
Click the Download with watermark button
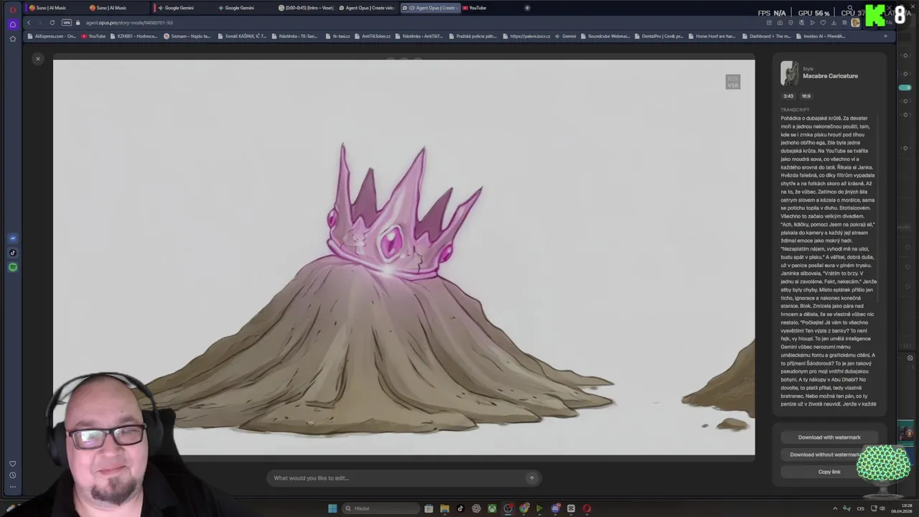829,437
